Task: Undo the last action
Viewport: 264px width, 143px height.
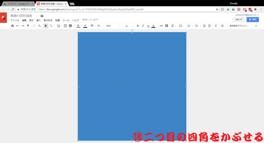Action: 18,26
